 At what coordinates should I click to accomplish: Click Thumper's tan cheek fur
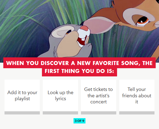point(68,44)
